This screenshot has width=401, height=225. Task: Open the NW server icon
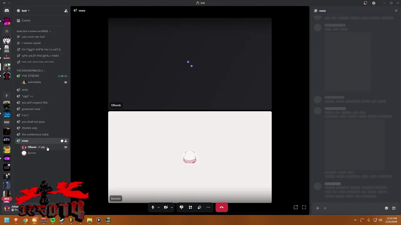coord(7,122)
